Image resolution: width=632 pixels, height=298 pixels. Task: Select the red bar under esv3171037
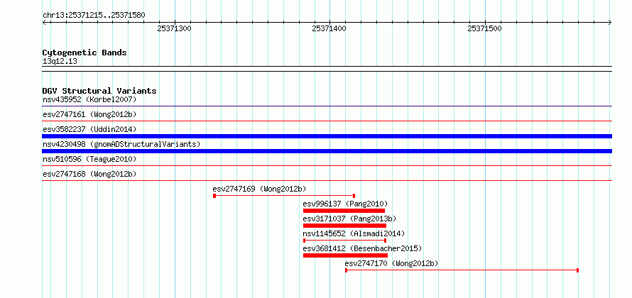coord(344,226)
